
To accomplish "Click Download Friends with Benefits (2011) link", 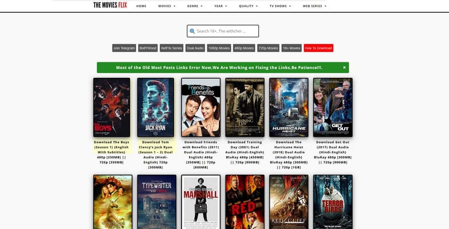I will click(x=200, y=155).
